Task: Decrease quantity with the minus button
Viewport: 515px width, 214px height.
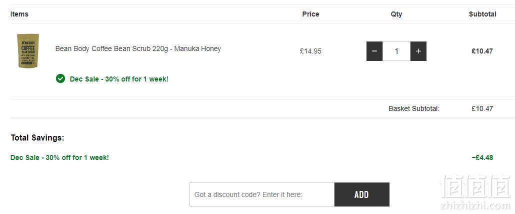Action: [x=374, y=51]
